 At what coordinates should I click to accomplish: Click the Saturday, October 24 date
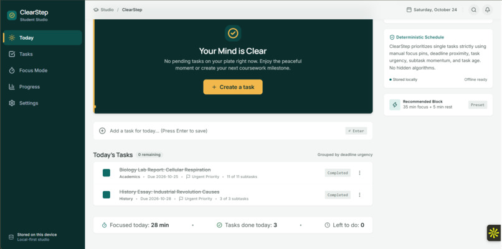435,10
